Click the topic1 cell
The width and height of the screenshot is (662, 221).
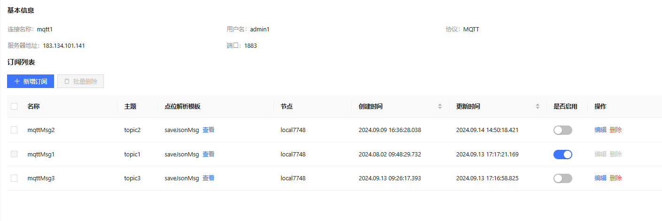132,154
